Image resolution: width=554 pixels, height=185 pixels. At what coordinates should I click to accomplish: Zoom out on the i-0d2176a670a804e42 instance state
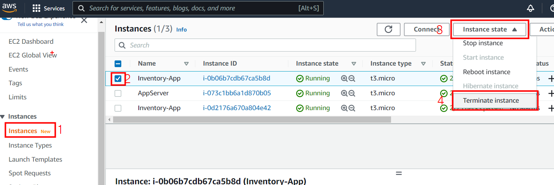point(352,108)
